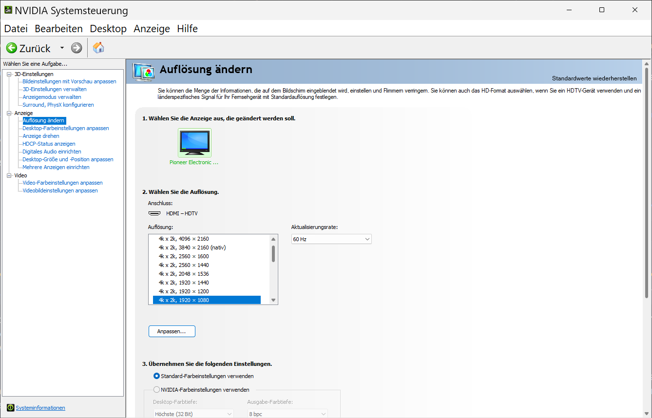Click the green Zurück back arrow icon
This screenshot has height=418, width=652.
tap(11, 48)
